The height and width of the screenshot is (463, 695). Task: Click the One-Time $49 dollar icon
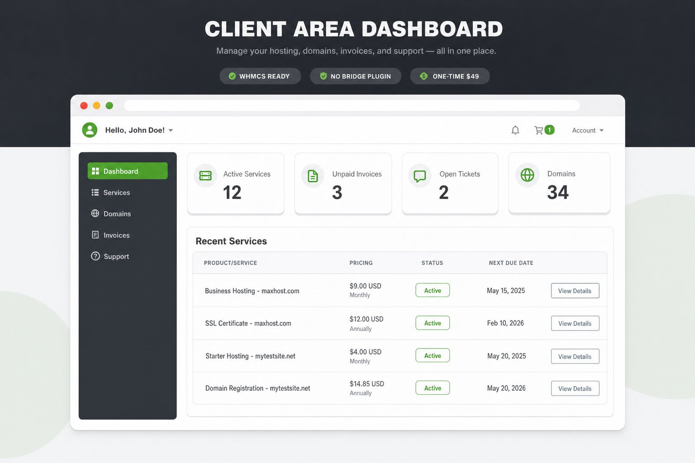point(424,76)
